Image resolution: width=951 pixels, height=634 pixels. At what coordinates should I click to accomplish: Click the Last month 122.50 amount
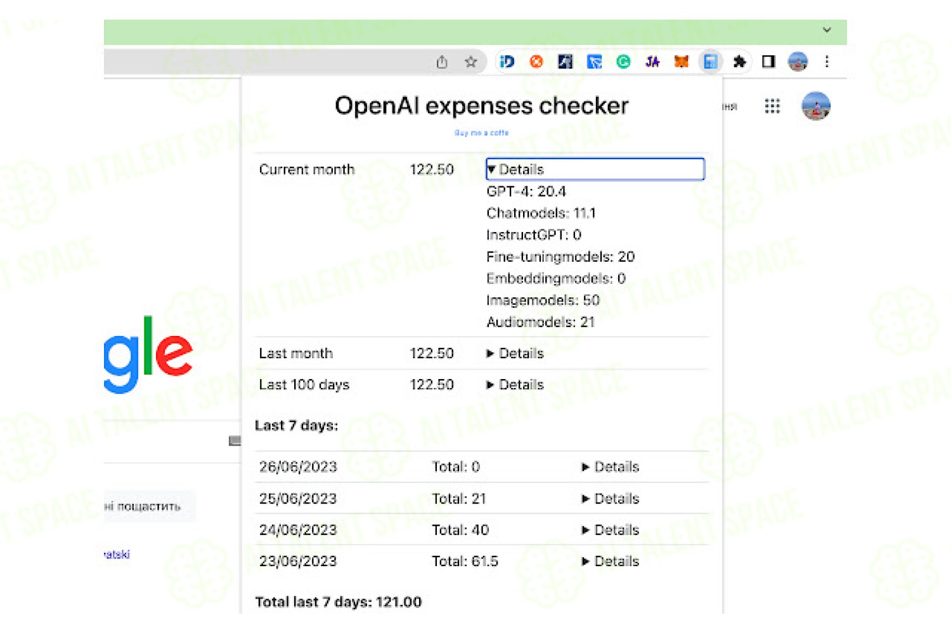pyautogui.click(x=432, y=353)
